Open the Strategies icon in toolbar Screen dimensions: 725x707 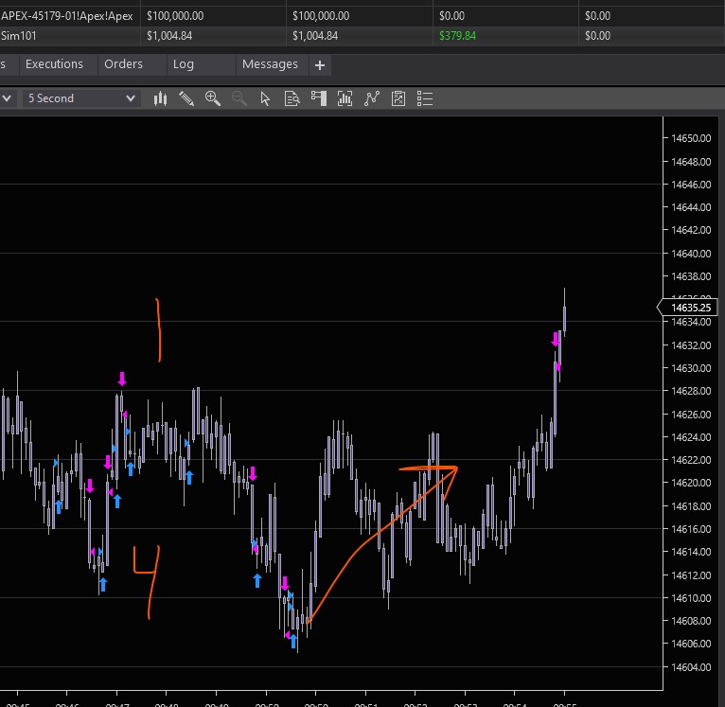[x=398, y=98]
